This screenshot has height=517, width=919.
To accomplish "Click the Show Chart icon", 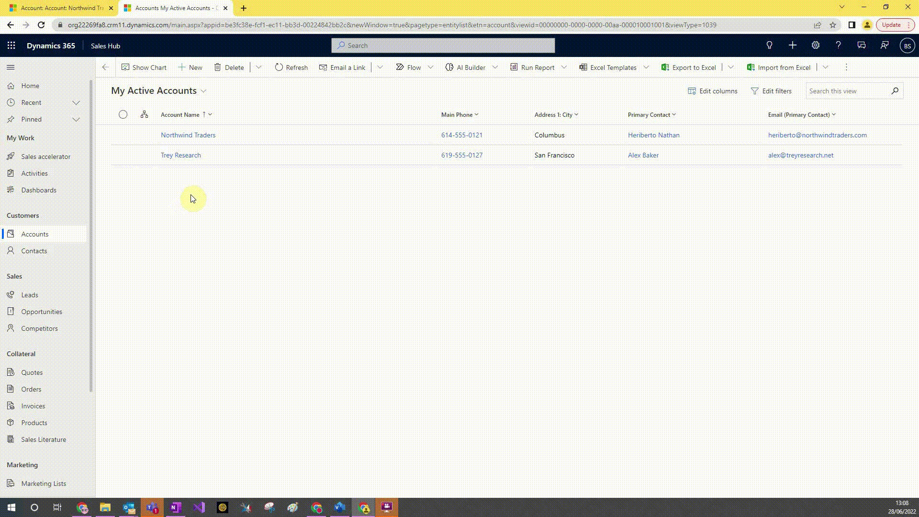I will (125, 67).
